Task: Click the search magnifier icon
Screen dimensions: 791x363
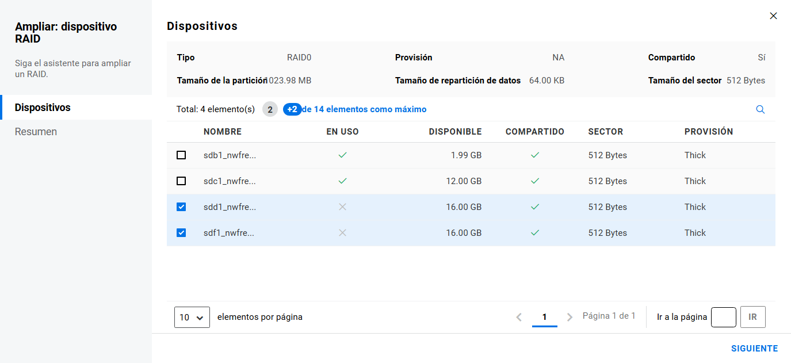Action: [x=760, y=109]
